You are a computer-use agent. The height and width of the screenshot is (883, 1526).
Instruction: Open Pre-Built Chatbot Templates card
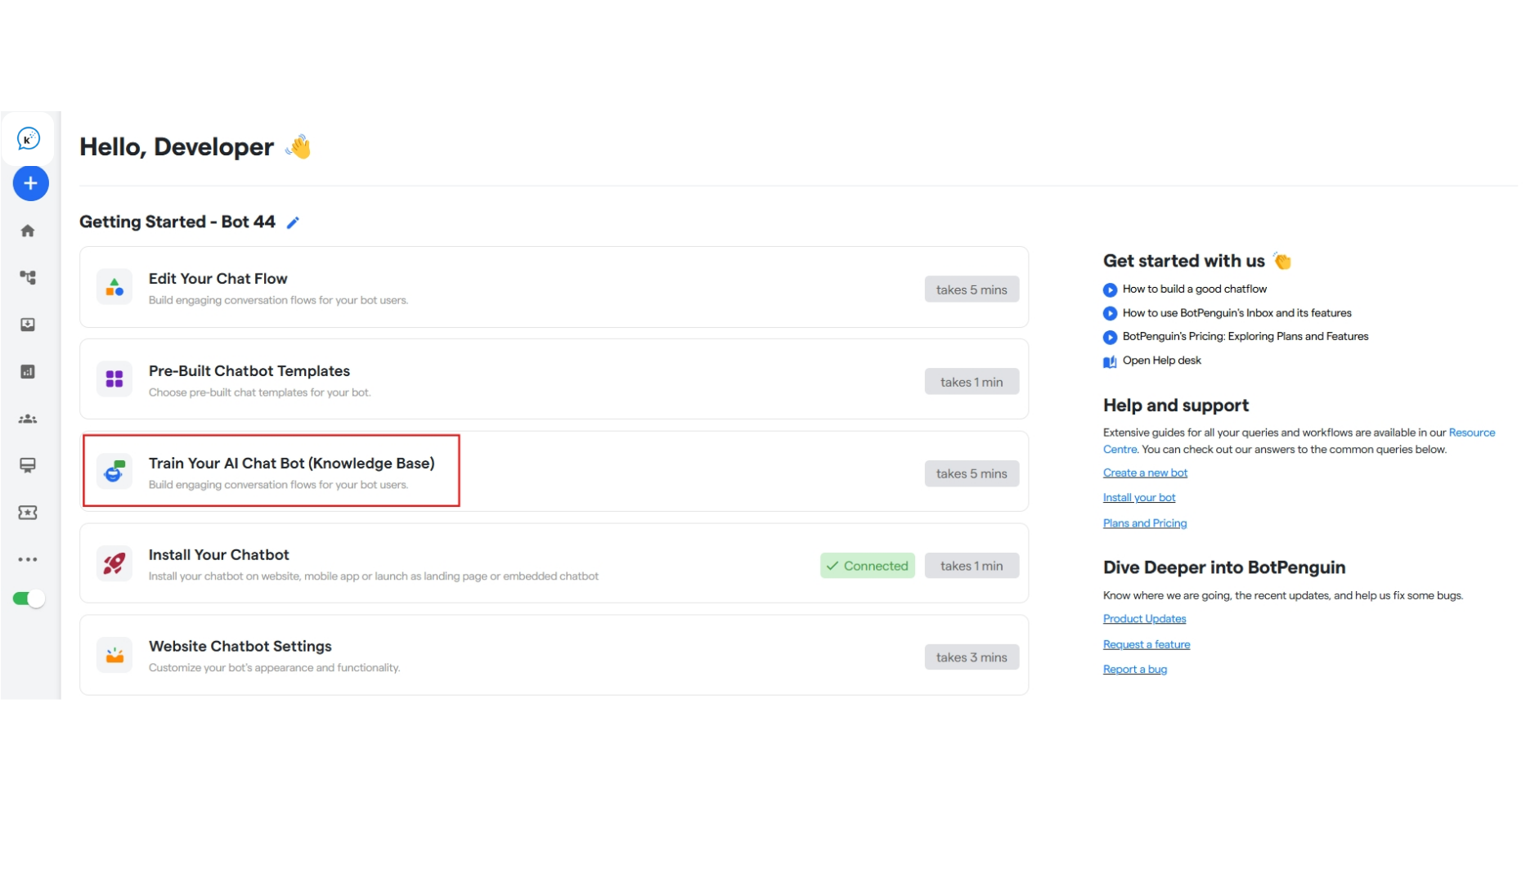point(554,379)
